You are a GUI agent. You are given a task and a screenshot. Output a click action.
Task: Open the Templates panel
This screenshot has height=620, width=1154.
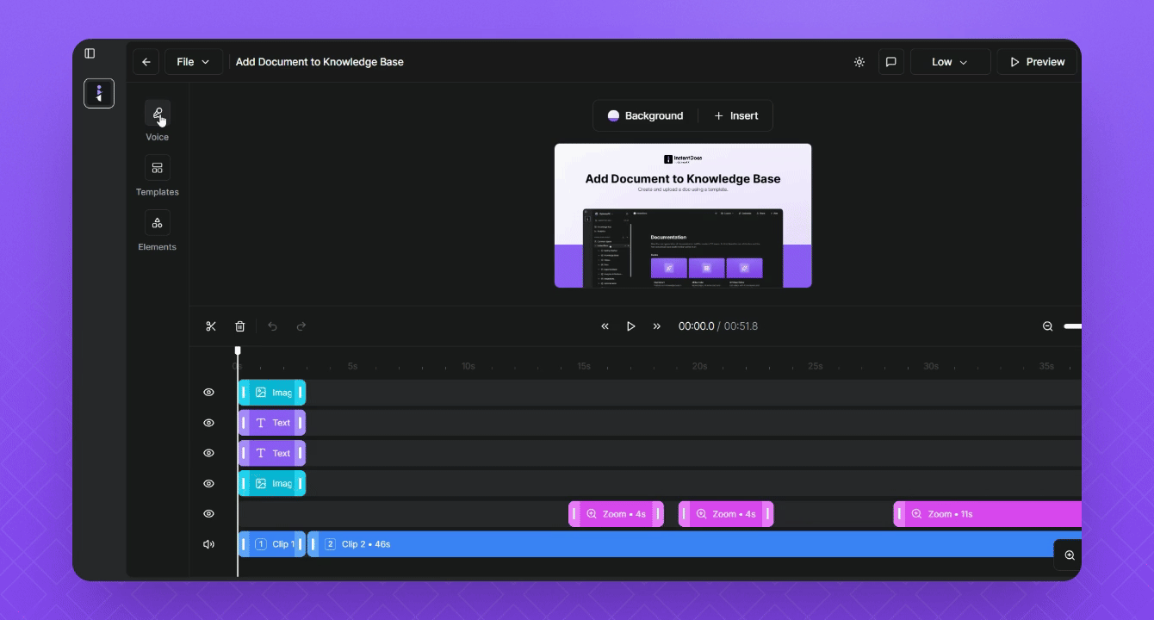(x=158, y=168)
